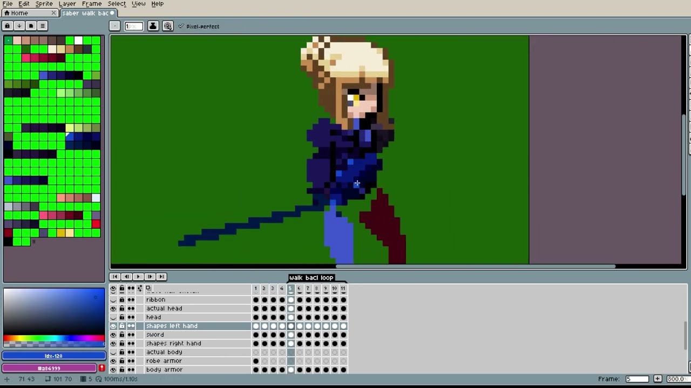
Task: Click the walk bacl loop tag
Action: click(311, 278)
